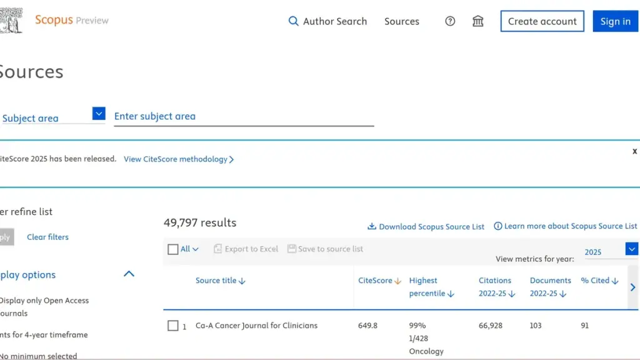Click the Source title sort arrow
This screenshot has width=640, height=360.
point(242,281)
